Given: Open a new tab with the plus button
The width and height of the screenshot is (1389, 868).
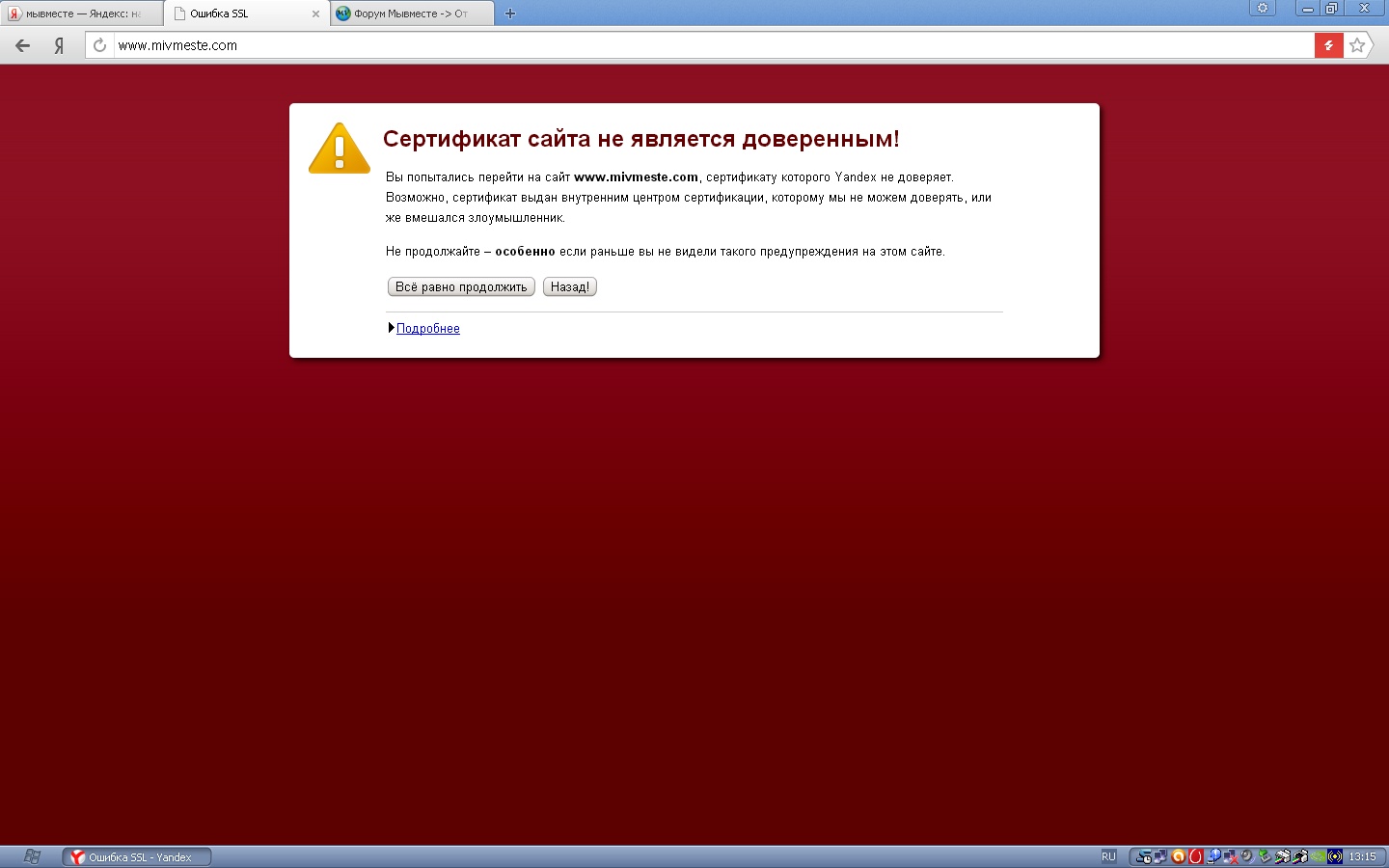Looking at the screenshot, I should (x=510, y=14).
